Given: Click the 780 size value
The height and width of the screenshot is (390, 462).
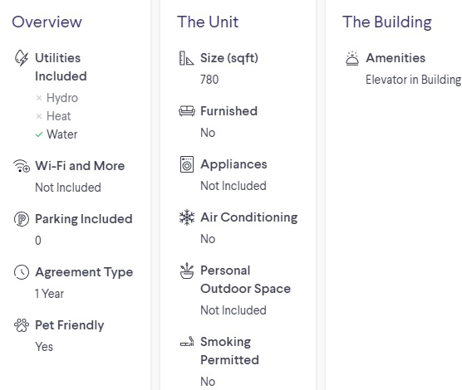Looking at the screenshot, I should point(209,80).
